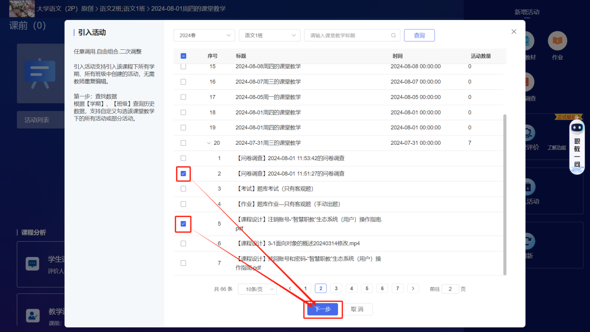This screenshot has height=332, width=590.
Task: Check the 题库考试 exam activity checkbox
Action: pyautogui.click(x=183, y=189)
